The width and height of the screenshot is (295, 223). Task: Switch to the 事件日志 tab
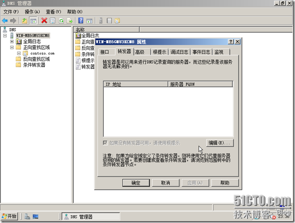[201, 52]
